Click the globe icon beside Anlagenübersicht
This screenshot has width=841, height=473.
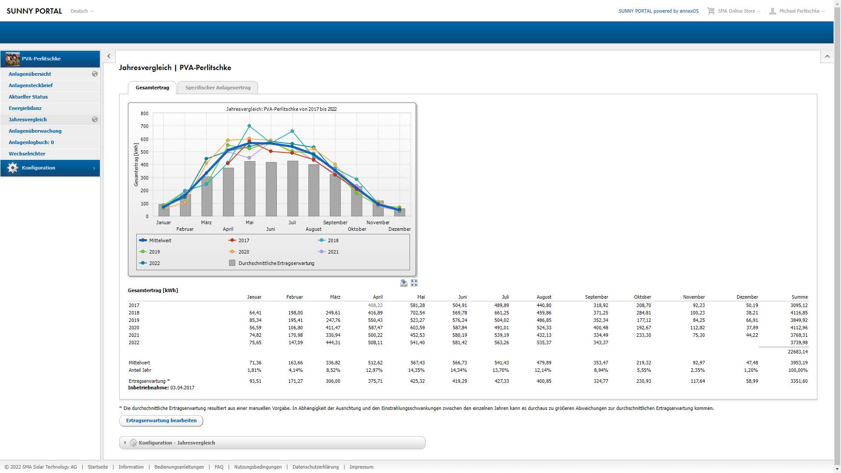95,74
